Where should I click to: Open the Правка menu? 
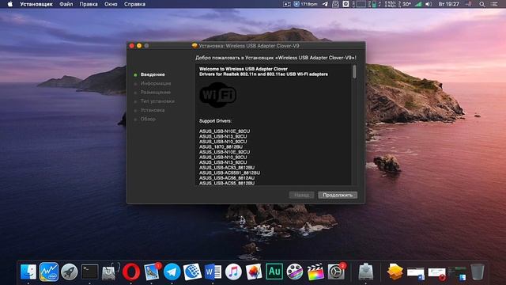tap(89, 4)
